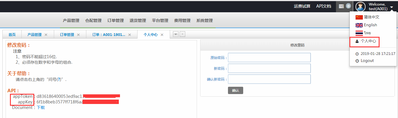This screenshot has height=118, width=398.
Task: Open the 产品管理 main menu
Action: (x=71, y=20)
